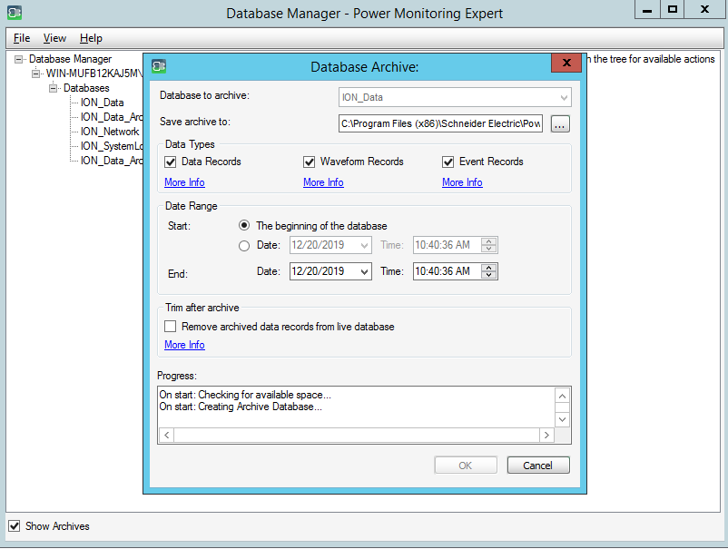This screenshot has width=728, height=549.
Task: Open More Info under Event Records
Action: pos(462,182)
